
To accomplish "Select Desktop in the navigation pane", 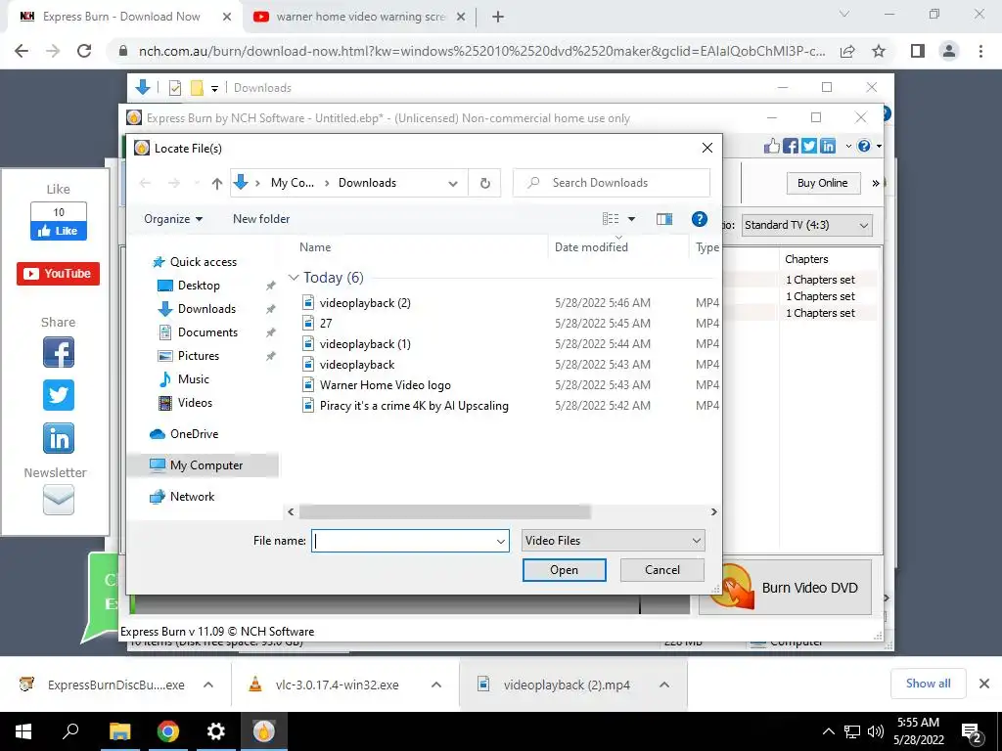I will coord(199,286).
